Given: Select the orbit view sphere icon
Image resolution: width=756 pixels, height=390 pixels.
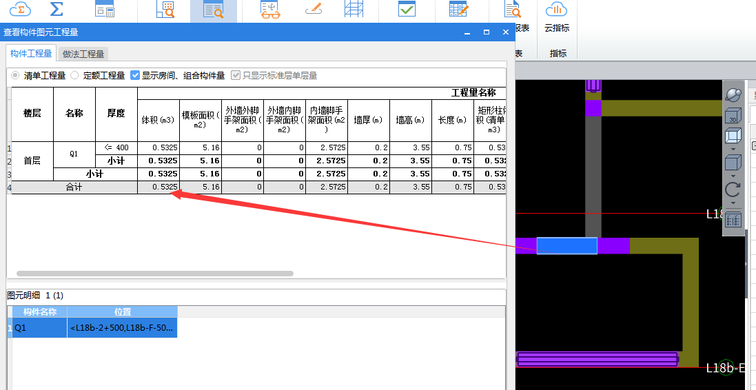Looking at the screenshot, I should pos(733,95).
